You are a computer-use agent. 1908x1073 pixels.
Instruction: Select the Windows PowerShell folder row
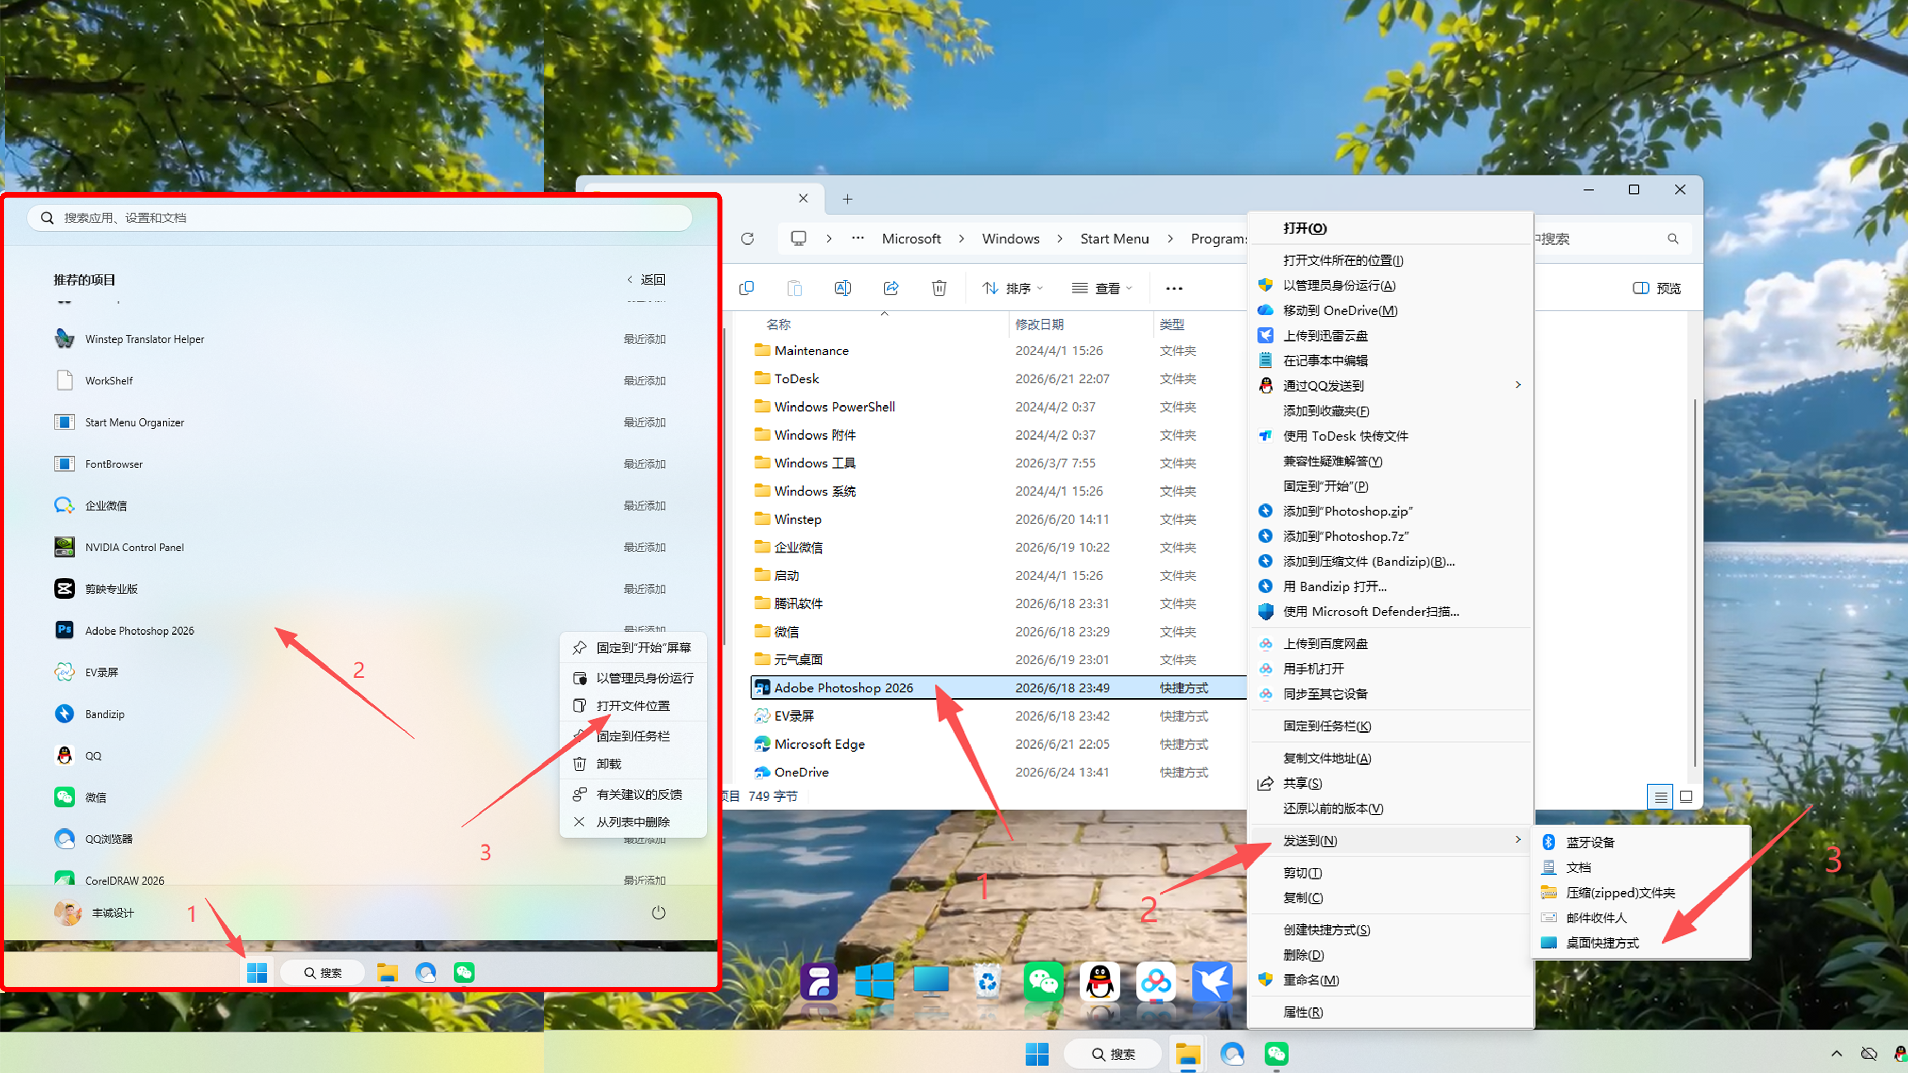click(998, 407)
